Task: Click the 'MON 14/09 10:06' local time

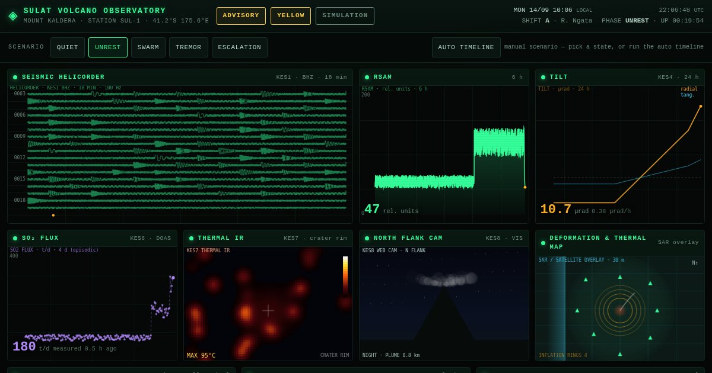Action: tap(543, 10)
